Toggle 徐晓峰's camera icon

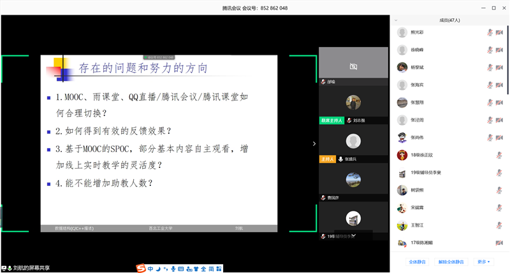coord(499,50)
